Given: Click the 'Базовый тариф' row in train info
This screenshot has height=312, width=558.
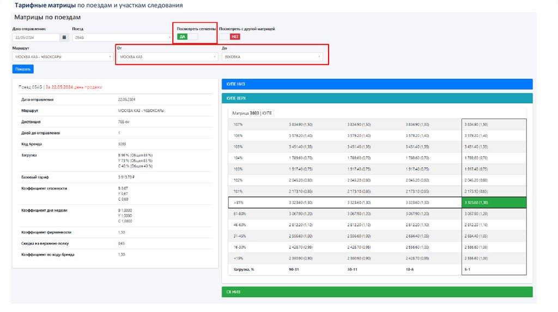Looking at the screenshot, I should 36,177.
